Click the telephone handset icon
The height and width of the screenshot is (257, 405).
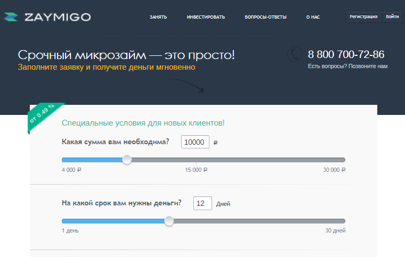pyautogui.click(x=295, y=54)
